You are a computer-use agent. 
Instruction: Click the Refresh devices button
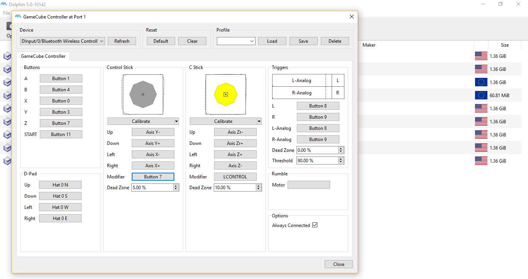[122, 41]
